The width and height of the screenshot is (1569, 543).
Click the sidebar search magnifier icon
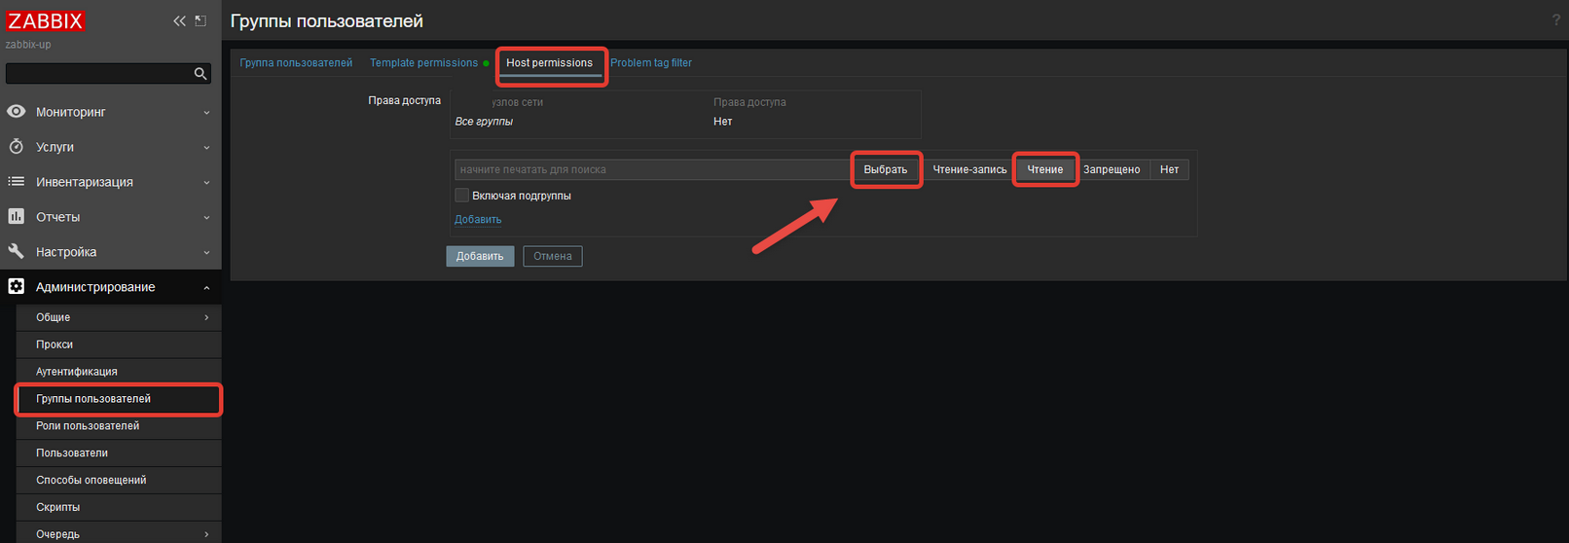(x=201, y=74)
